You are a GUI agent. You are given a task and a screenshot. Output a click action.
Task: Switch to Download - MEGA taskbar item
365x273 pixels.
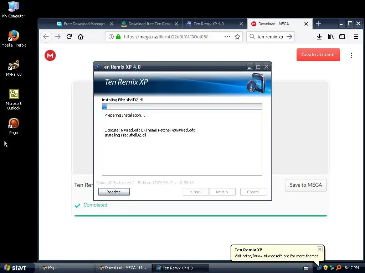click(x=123, y=268)
